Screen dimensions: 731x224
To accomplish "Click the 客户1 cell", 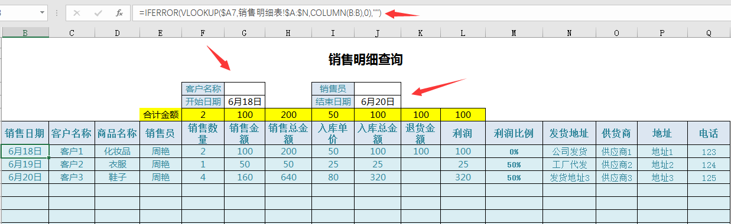I will click(x=72, y=151).
